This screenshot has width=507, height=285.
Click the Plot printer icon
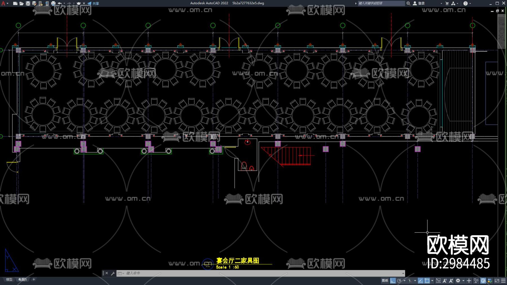click(53, 3)
